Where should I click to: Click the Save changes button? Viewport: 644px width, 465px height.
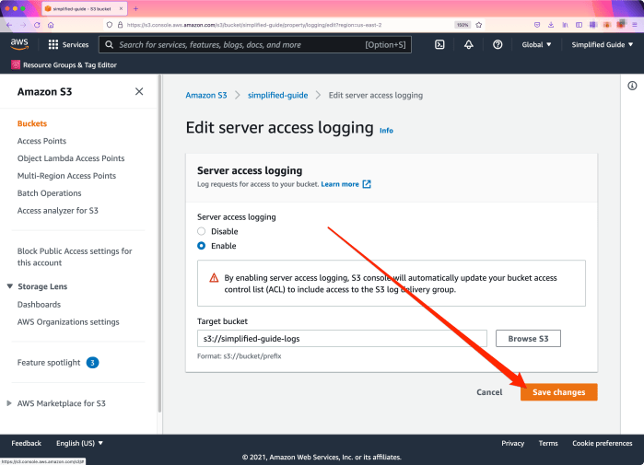point(558,392)
